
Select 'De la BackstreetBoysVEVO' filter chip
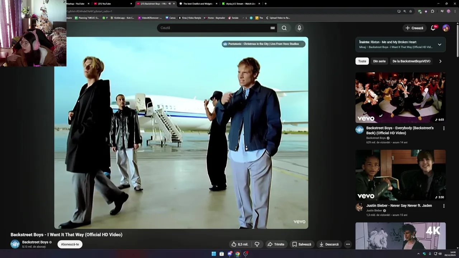411,61
